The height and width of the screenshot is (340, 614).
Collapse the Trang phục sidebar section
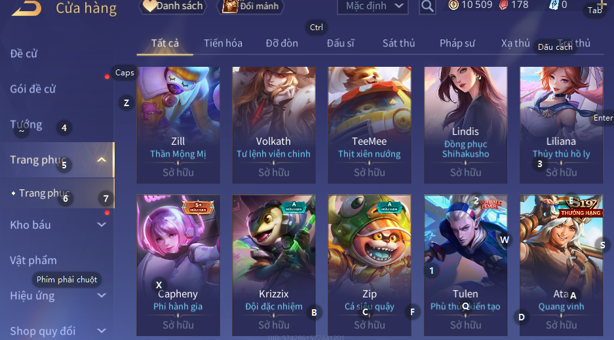tap(102, 160)
